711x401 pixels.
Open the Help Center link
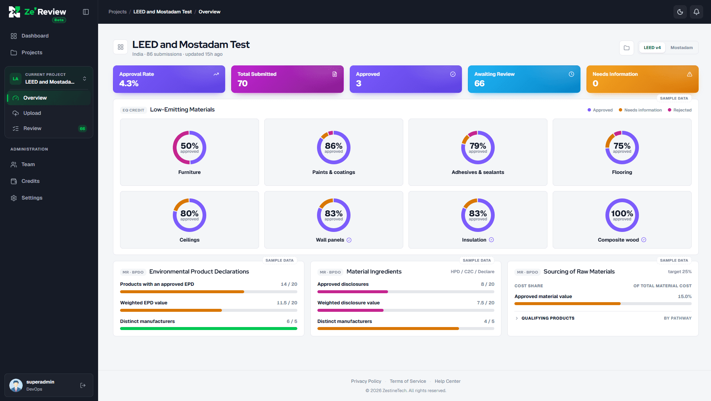(447, 381)
